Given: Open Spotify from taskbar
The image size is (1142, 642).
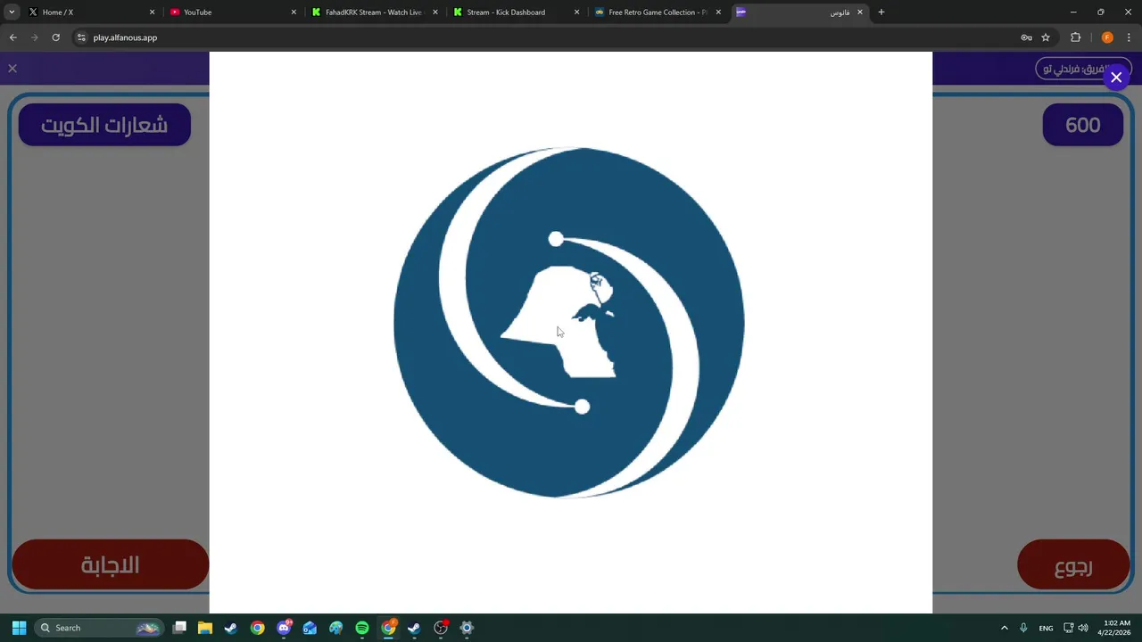Looking at the screenshot, I should (x=361, y=628).
